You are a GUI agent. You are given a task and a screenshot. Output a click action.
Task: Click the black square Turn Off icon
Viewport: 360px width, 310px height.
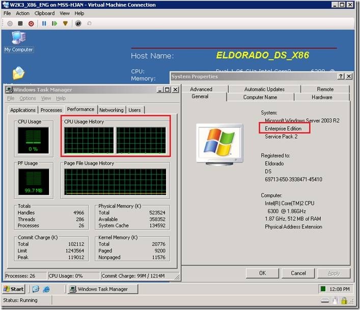pos(20,23)
